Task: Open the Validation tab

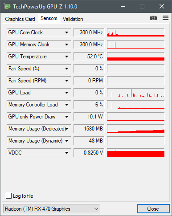Action: [73, 19]
